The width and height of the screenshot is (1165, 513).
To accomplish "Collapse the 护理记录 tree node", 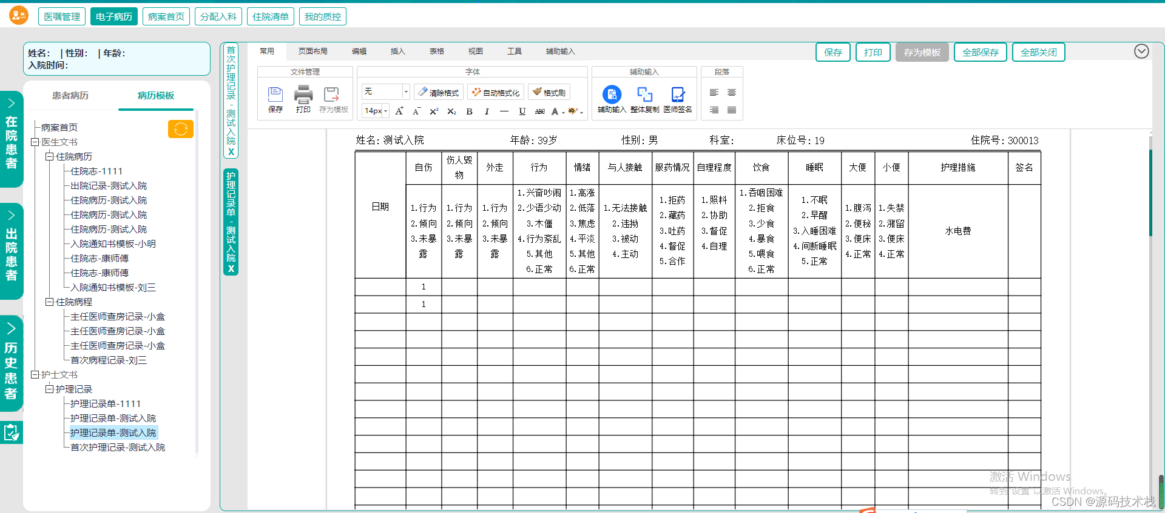I will (x=50, y=389).
